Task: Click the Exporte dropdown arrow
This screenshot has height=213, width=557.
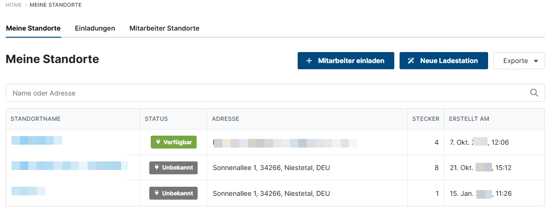Action: coord(536,61)
